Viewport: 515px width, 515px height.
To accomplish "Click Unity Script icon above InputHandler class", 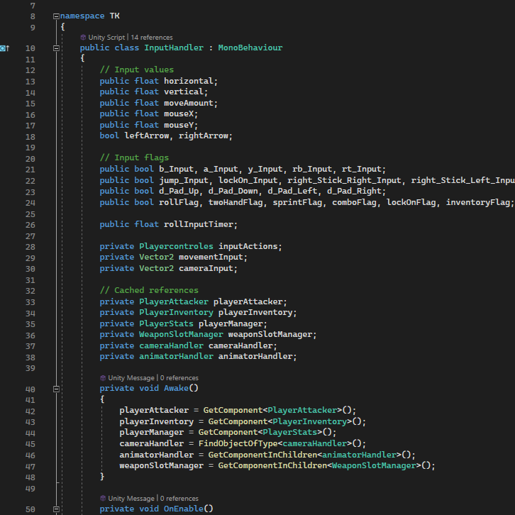I will coord(83,38).
